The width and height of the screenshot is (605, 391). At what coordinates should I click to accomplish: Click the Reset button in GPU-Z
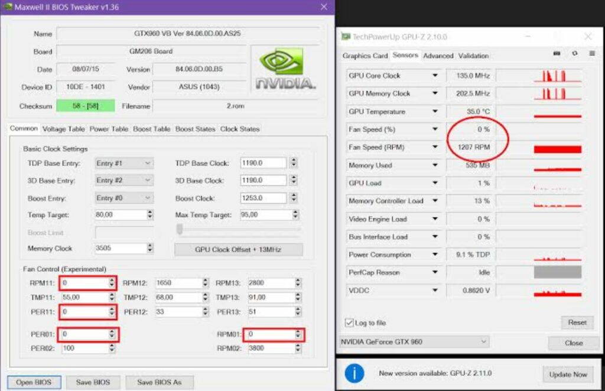(577, 322)
